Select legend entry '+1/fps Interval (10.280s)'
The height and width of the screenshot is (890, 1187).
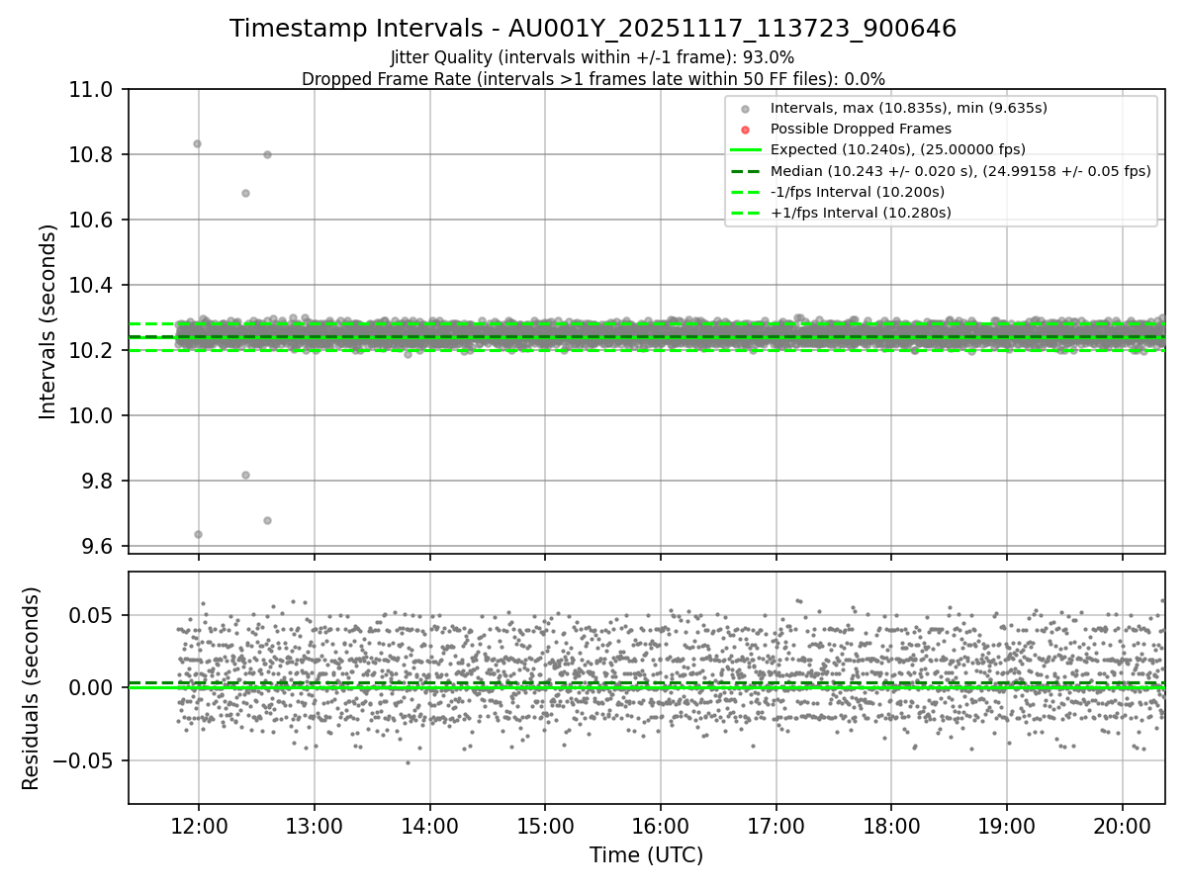(x=861, y=212)
